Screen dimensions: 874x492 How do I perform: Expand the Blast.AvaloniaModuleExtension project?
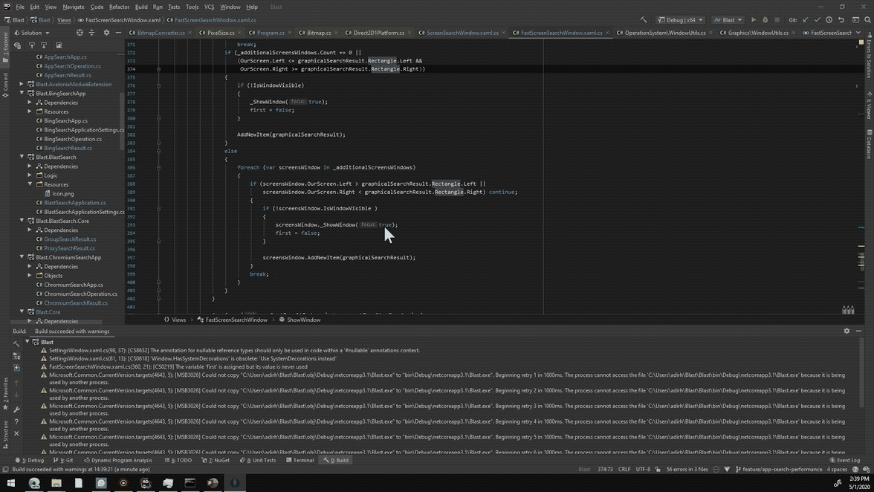(22, 84)
